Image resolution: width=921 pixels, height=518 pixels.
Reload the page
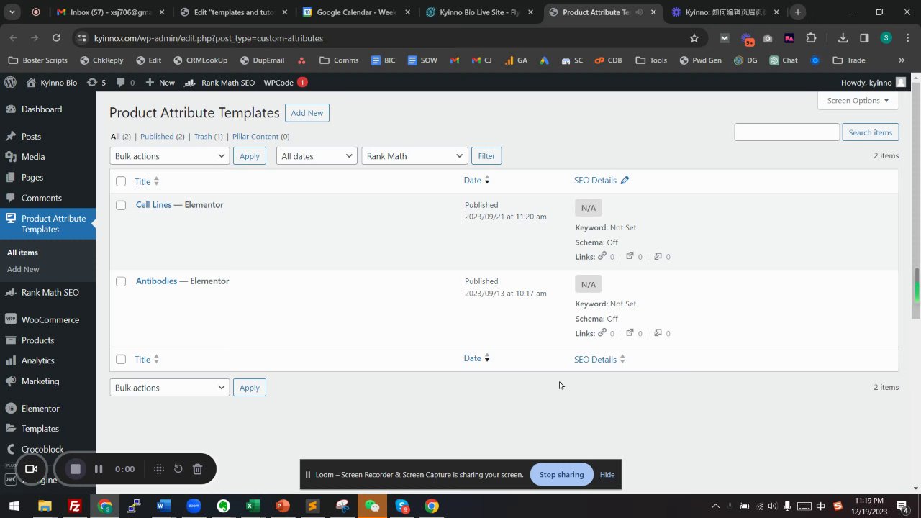coord(56,38)
